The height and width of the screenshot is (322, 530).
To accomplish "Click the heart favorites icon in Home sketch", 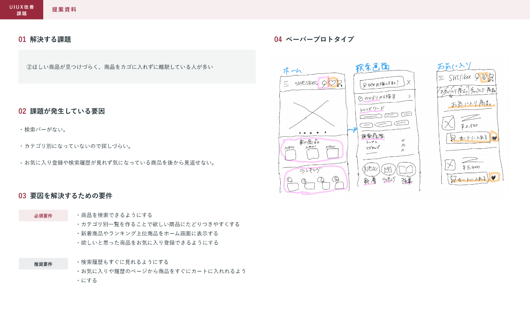I will 332,82.
